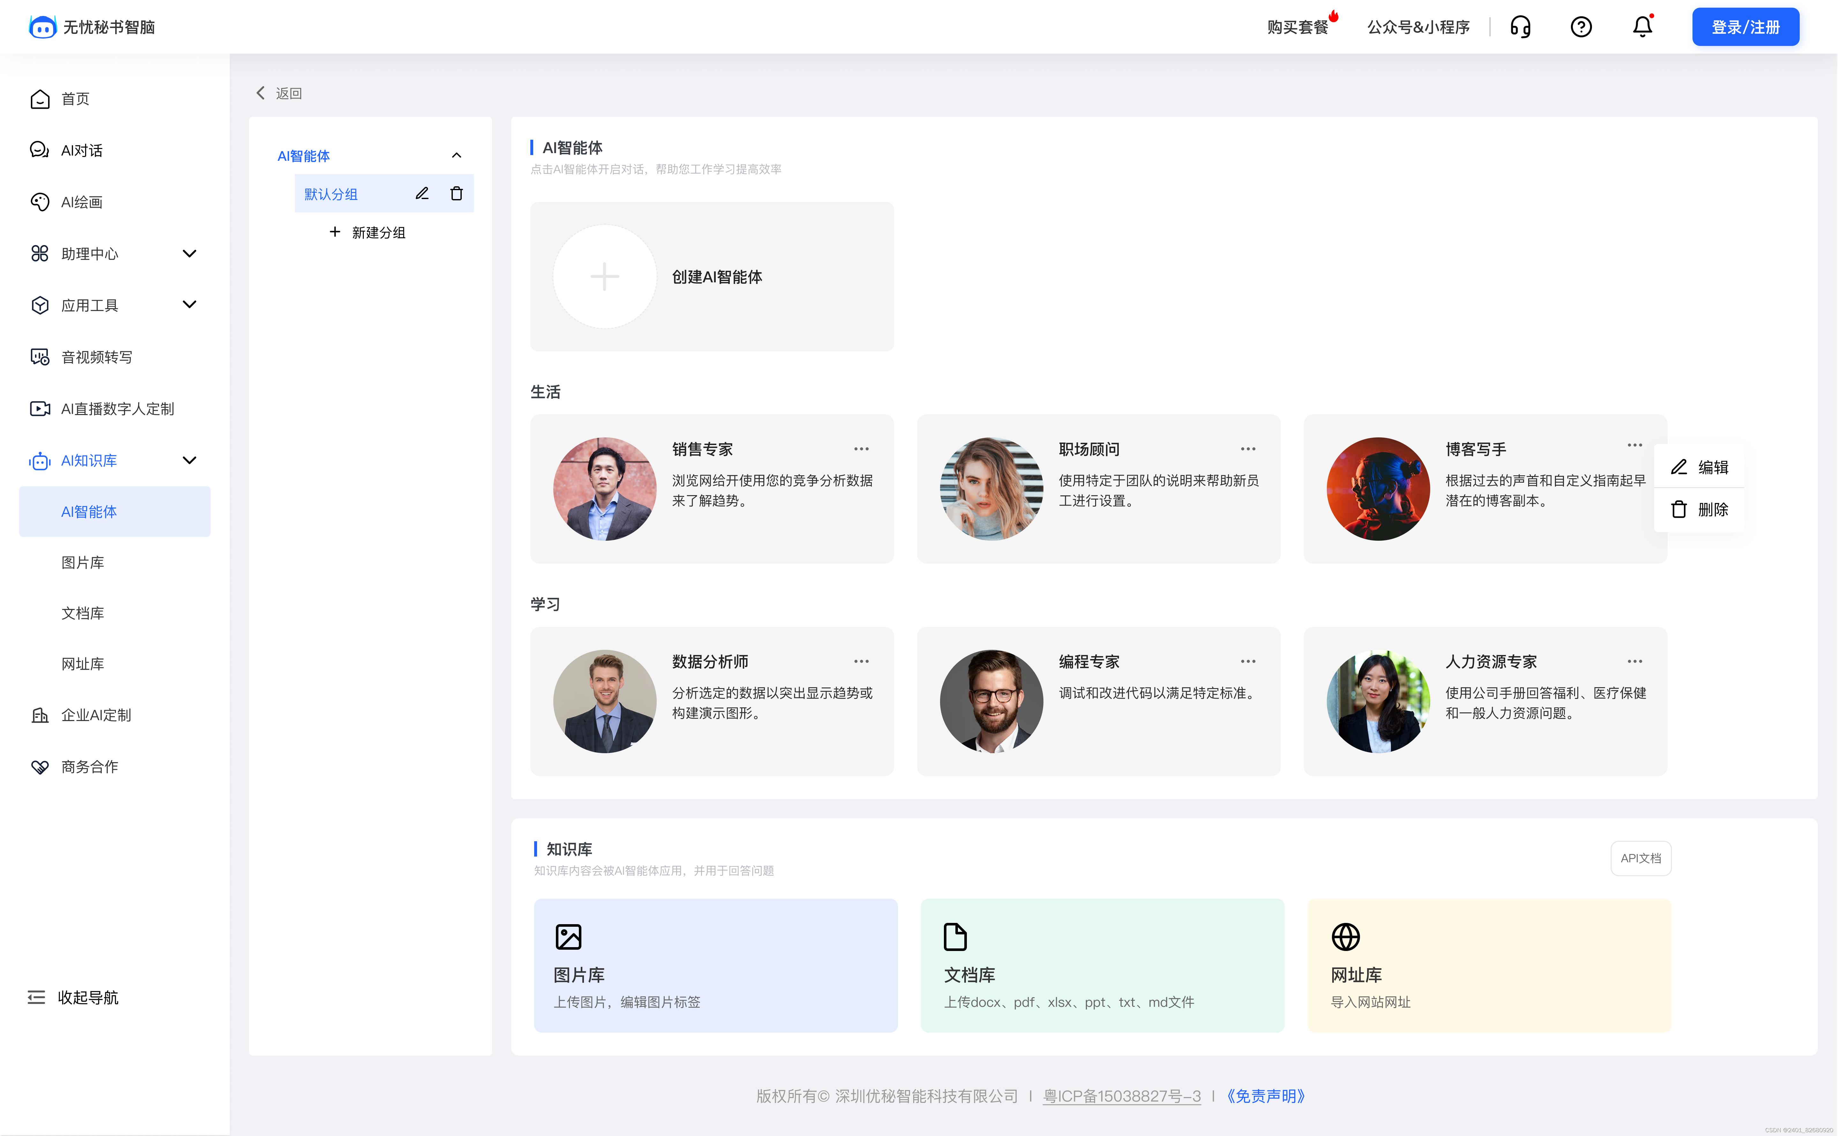Click the 登录/注册 button

[x=1745, y=27]
